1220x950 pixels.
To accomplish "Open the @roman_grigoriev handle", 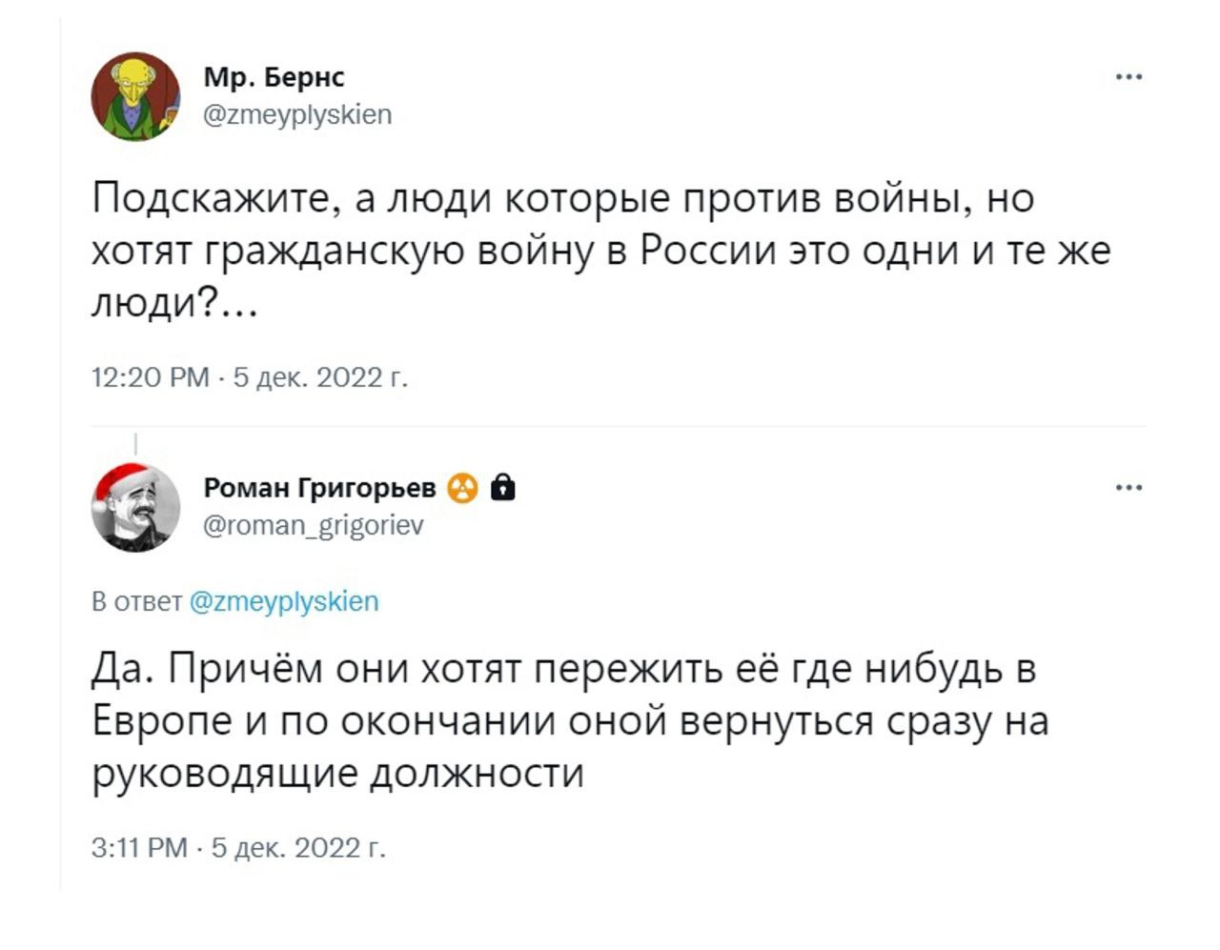I will (x=314, y=526).
